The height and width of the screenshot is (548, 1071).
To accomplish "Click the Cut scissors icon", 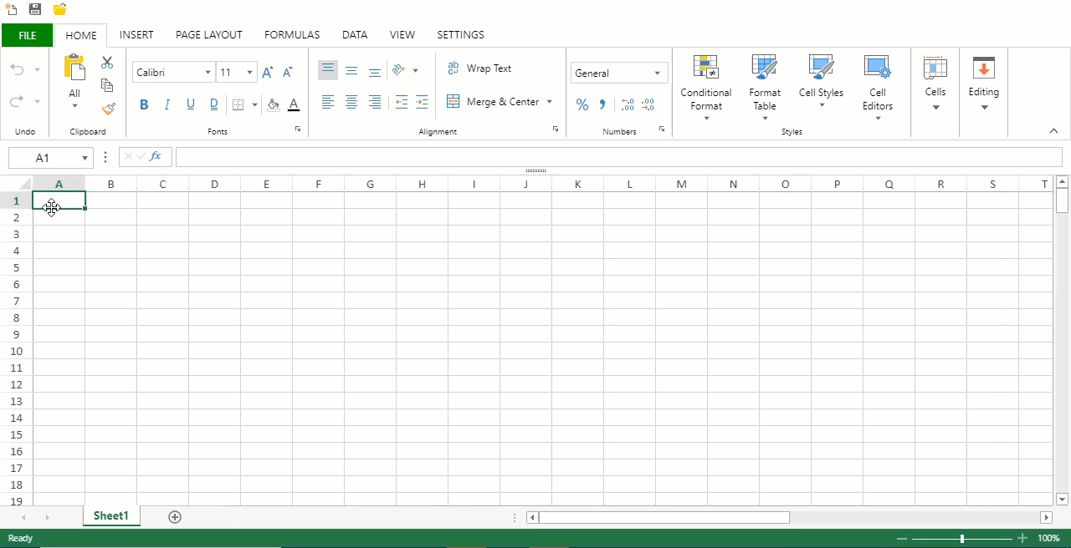I will pyautogui.click(x=107, y=63).
